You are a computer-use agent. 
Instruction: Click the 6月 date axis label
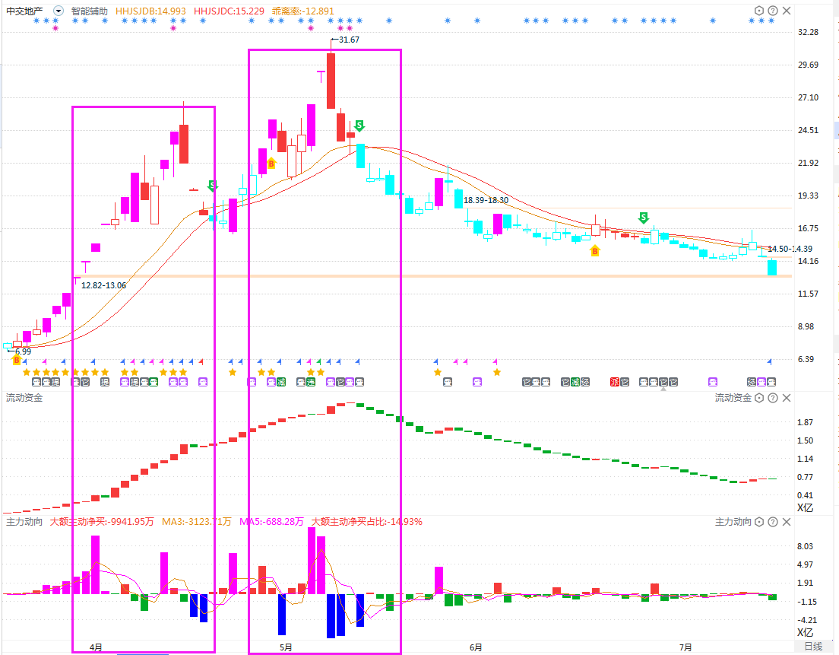(x=476, y=647)
